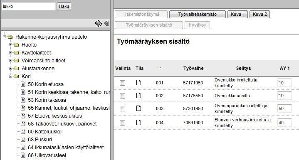Click the root folder icon of Rakenne-/korjausryhmäluettelo
This screenshot has width=299, height=160.
pyautogui.click(x=10, y=37)
